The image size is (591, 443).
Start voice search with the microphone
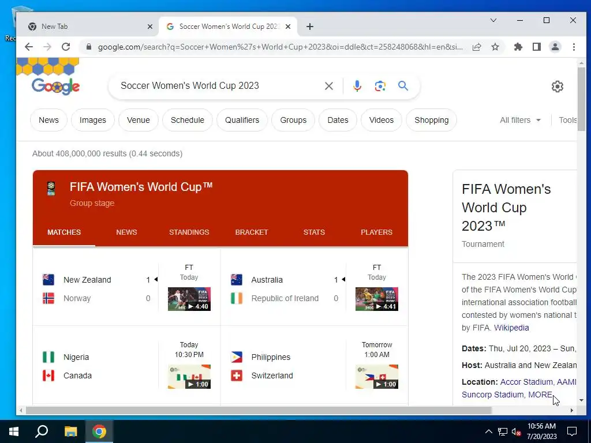click(x=357, y=86)
